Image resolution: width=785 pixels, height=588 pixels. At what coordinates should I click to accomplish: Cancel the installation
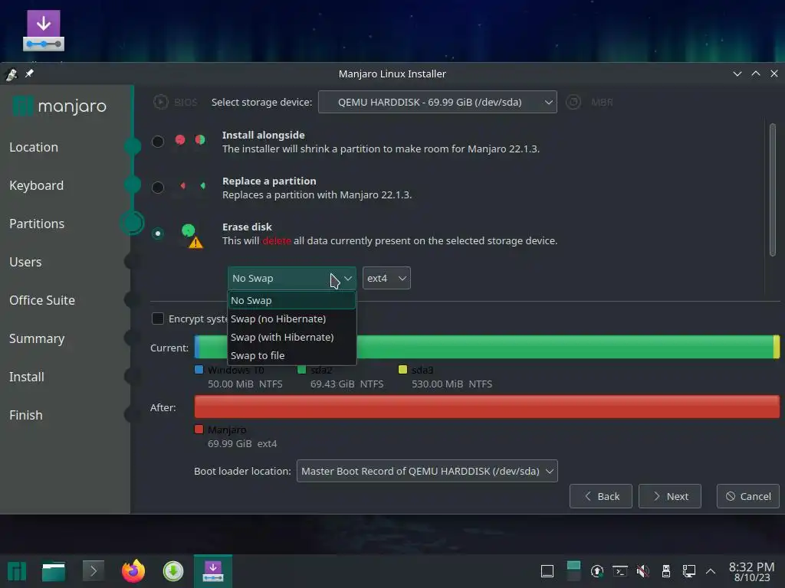pos(748,496)
